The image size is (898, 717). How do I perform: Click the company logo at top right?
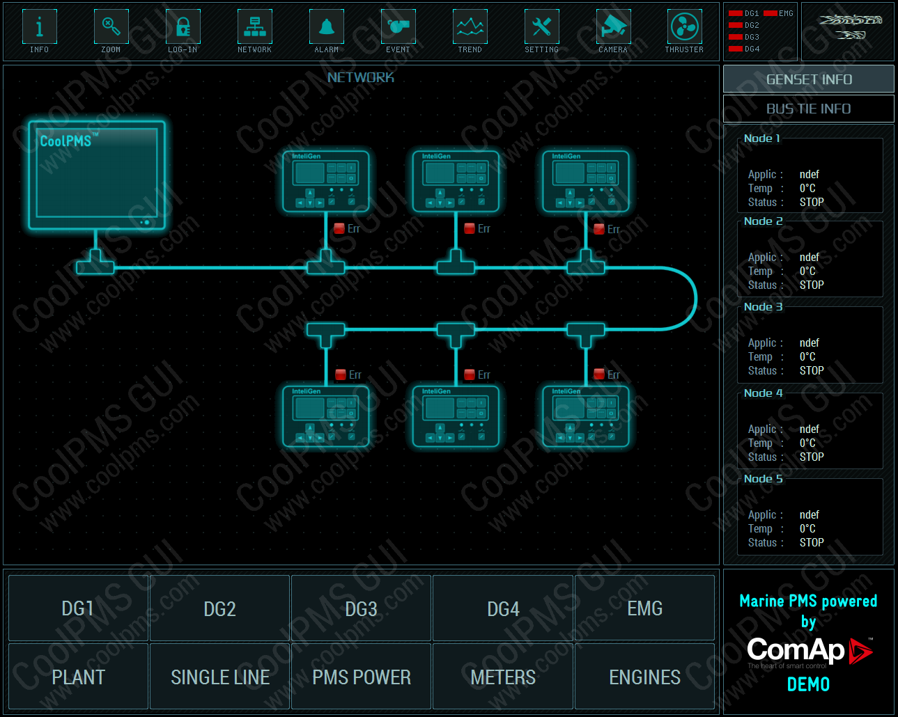(x=851, y=27)
